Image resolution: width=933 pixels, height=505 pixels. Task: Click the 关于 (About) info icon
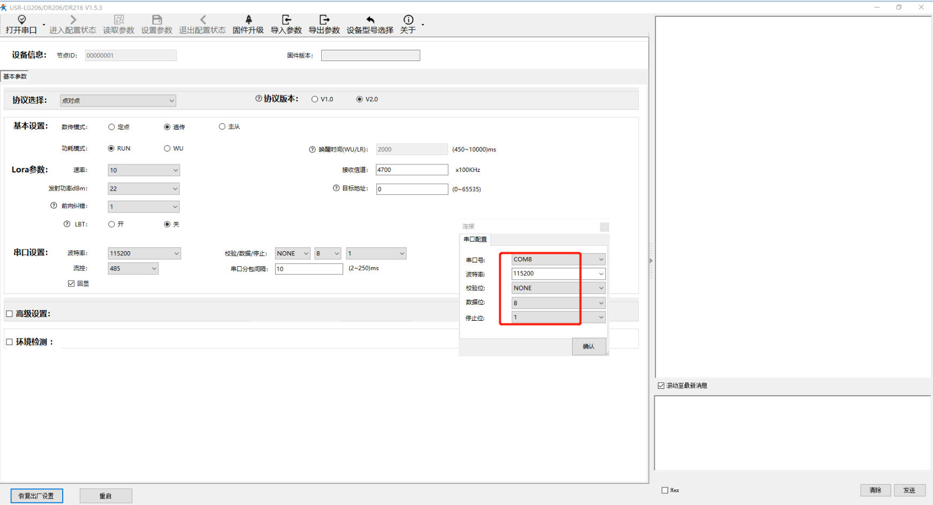408,20
